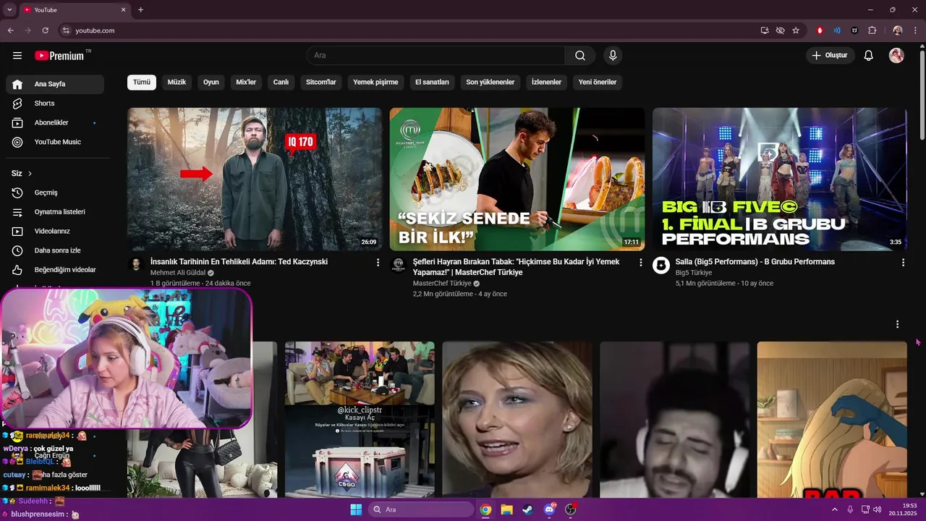Open Daha sonra izle in the sidebar
Viewport: 926px width, 521px height.
[x=55, y=250]
